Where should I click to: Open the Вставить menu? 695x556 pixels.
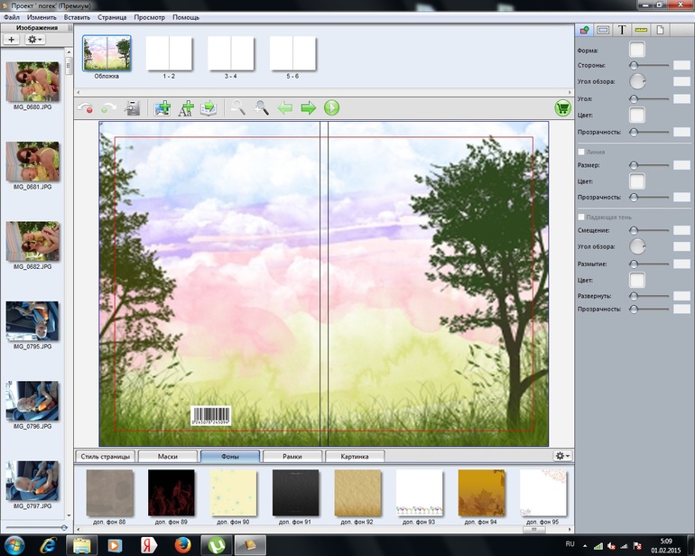tap(78, 17)
